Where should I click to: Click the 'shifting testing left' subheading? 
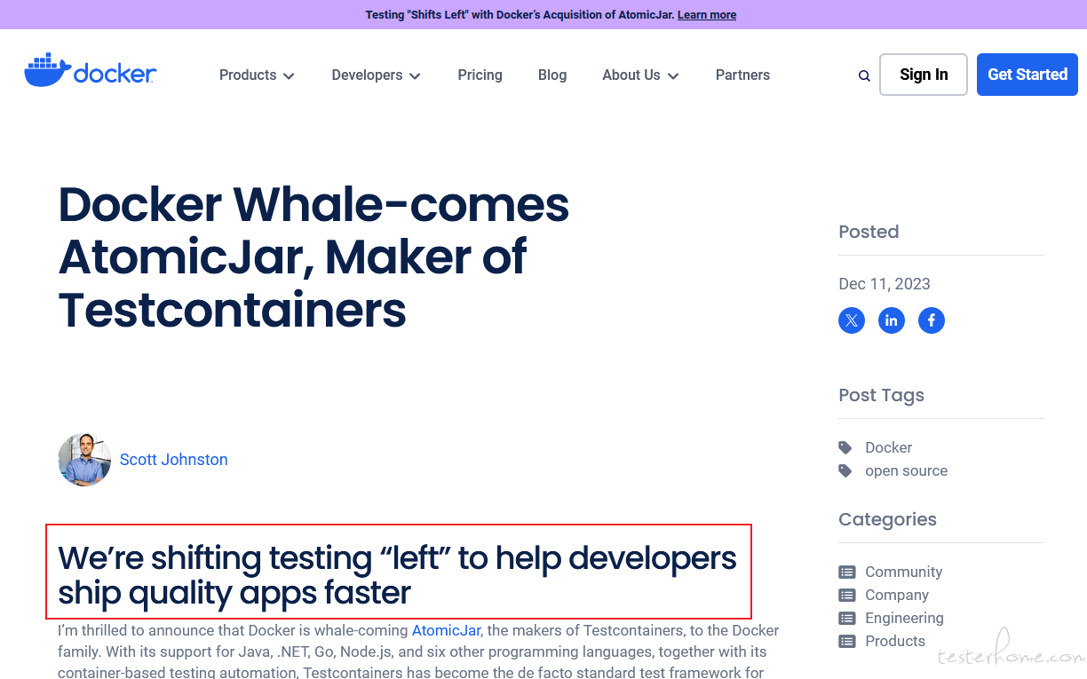click(397, 575)
